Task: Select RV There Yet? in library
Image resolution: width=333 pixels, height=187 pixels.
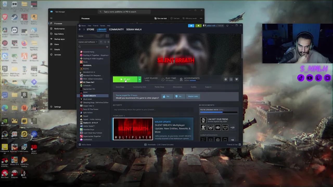Action: coord(89,82)
